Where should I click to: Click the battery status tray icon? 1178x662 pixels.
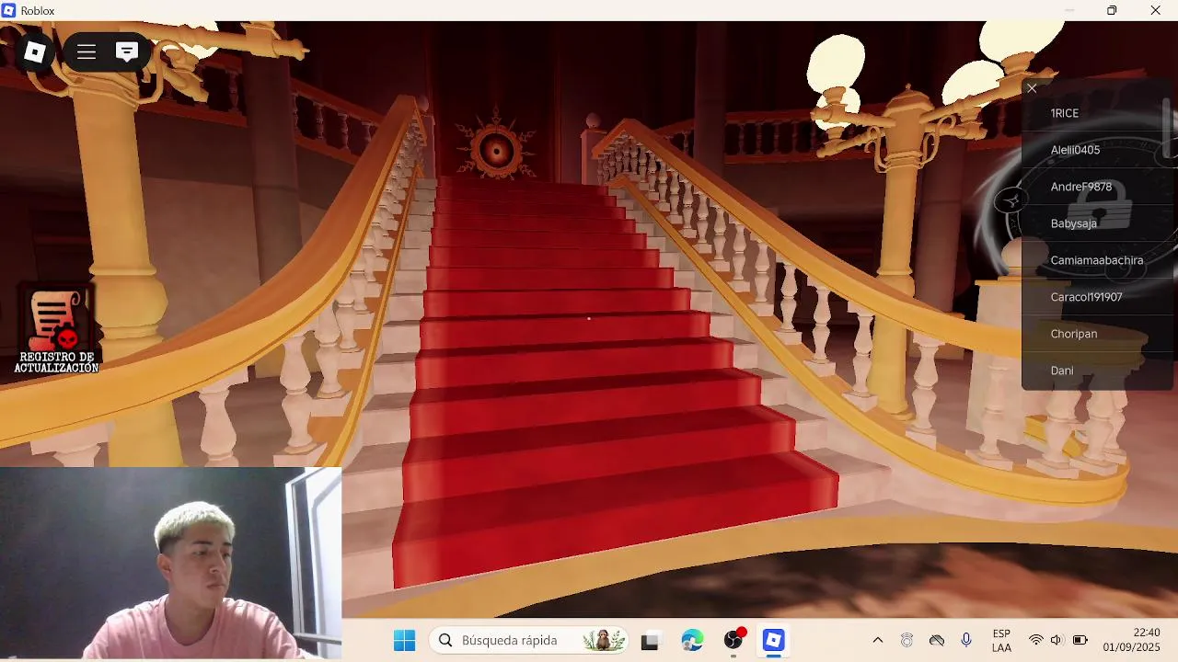point(1080,640)
